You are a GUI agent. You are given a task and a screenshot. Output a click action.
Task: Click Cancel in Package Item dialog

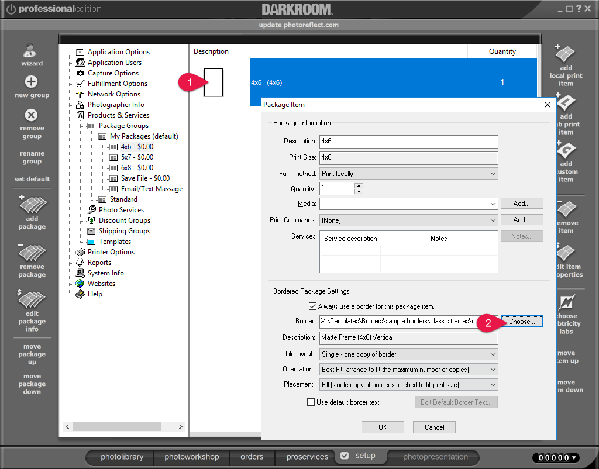[435, 427]
